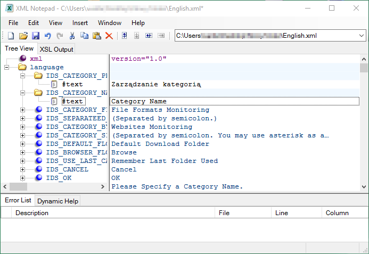Image resolution: width=369 pixels, height=254 pixels.
Task: Open the Insert menu
Action: point(80,23)
